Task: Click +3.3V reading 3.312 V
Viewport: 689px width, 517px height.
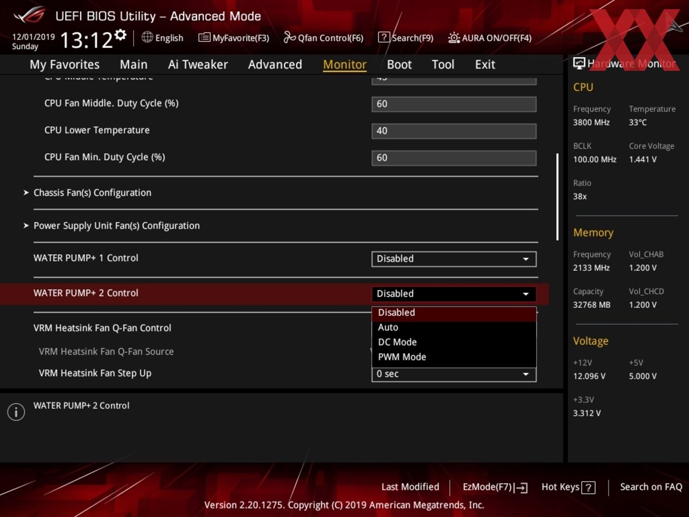Action: coord(587,413)
